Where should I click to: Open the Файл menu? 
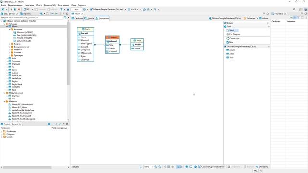3,5
